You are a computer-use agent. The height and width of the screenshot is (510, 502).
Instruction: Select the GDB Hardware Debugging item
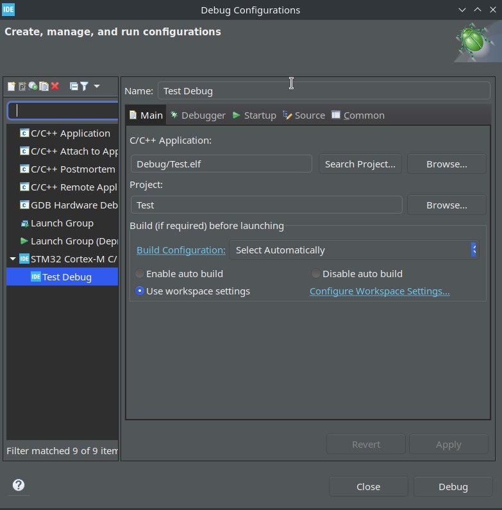pos(62,205)
